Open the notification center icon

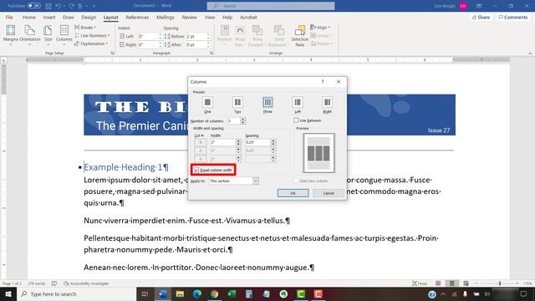(523, 293)
